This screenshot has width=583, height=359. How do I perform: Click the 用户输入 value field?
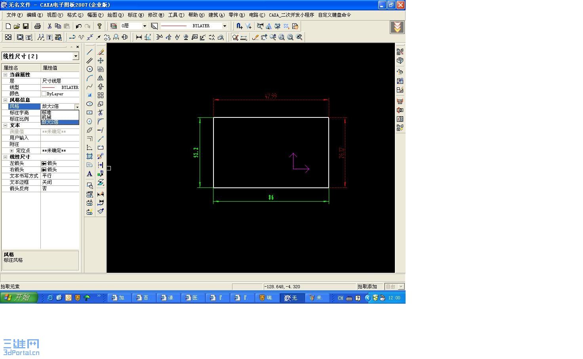click(60, 138)
